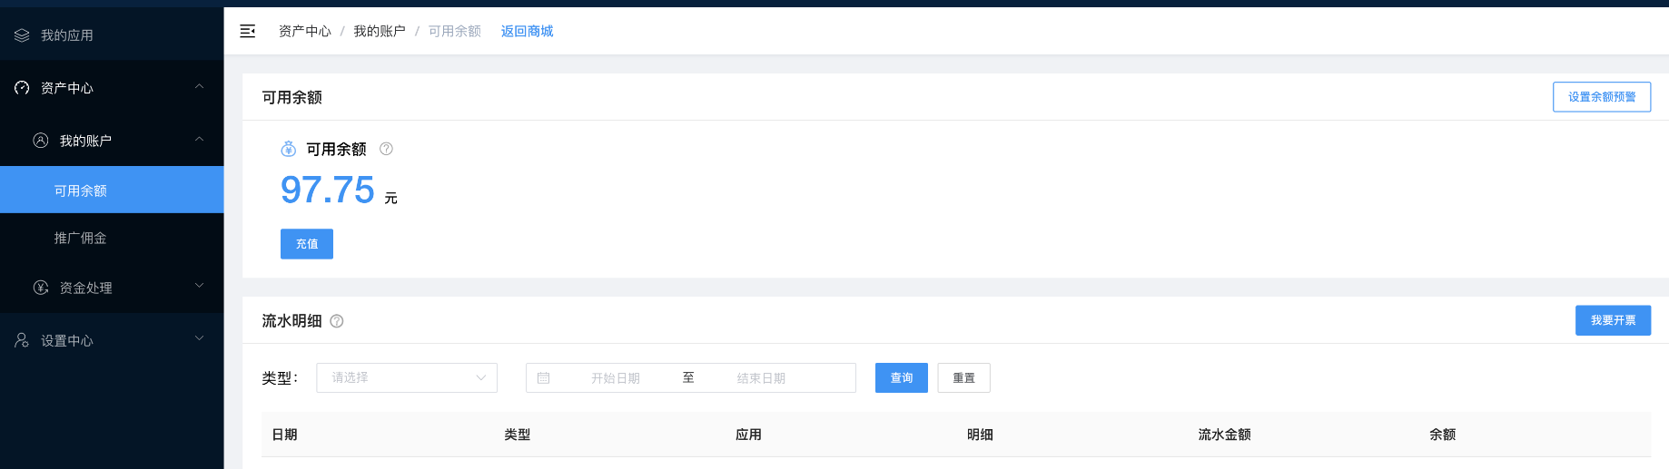
Task: Expand the 设置中心 chevron
Action: tap(199, 339)
